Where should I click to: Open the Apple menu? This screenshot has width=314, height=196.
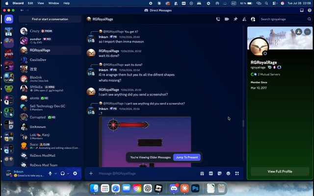[x=6, y=3]
